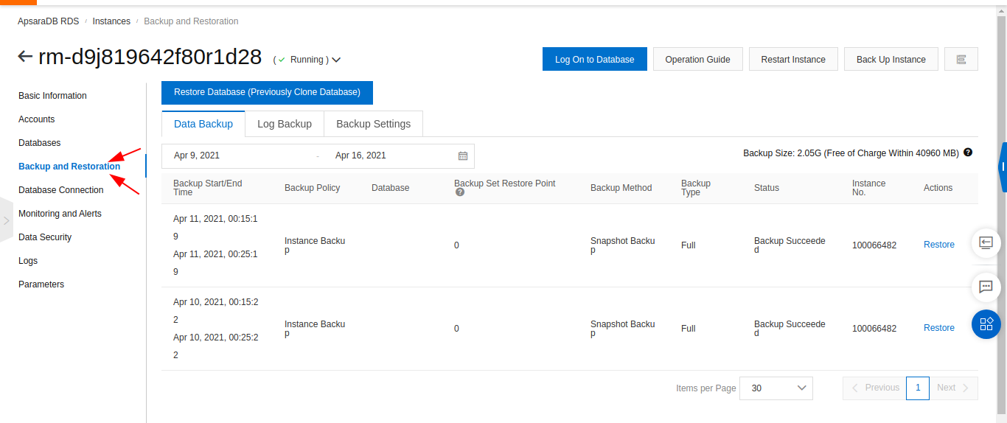Image resolution: width=1007 pixels, height=423 pixels.
Task: Click the calendar icon in date range
Action: [x=463, y=155]
